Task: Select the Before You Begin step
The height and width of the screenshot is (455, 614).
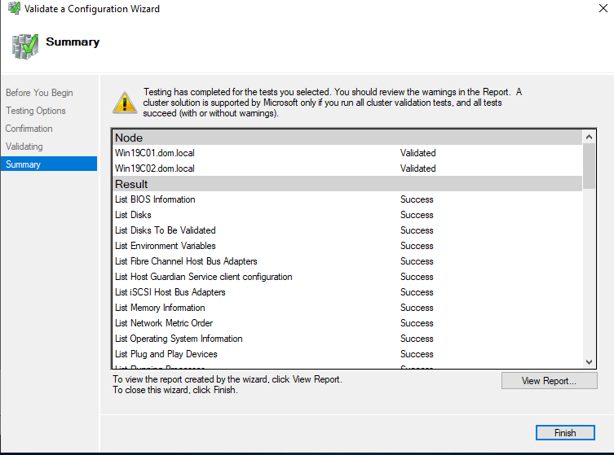Action: click(39, 93)
